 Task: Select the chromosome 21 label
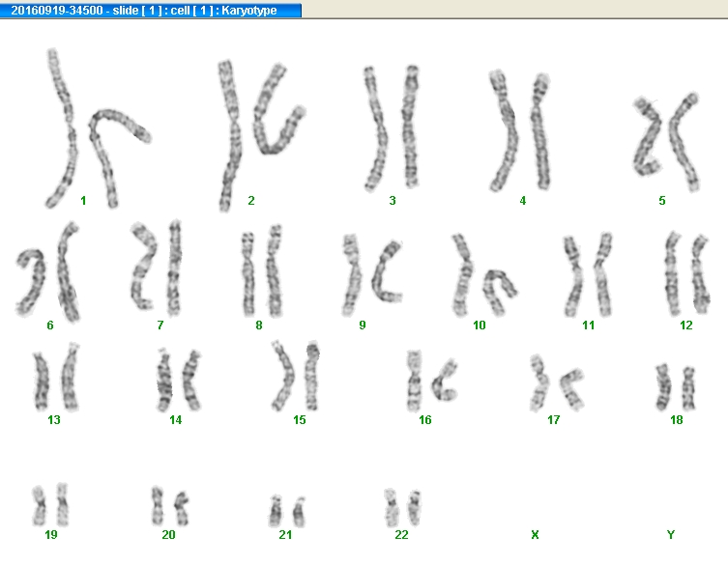click(285, 535)
